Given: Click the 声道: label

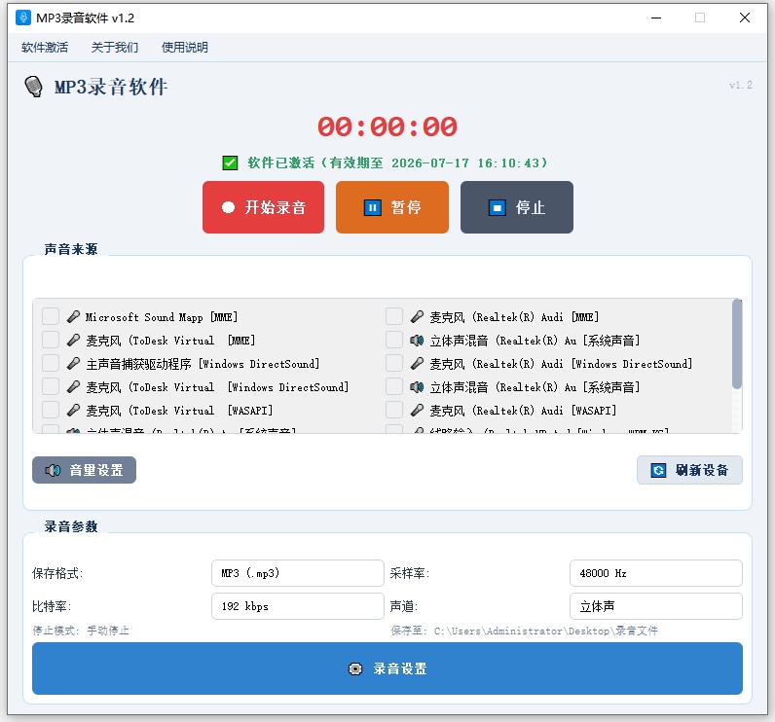Looking at the screenshot, I should (x=404, y=606).
